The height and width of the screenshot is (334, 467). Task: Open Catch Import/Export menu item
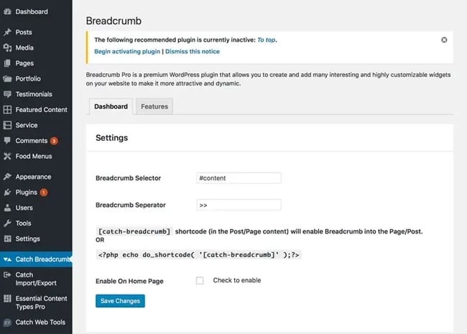(x=36, y=279)
